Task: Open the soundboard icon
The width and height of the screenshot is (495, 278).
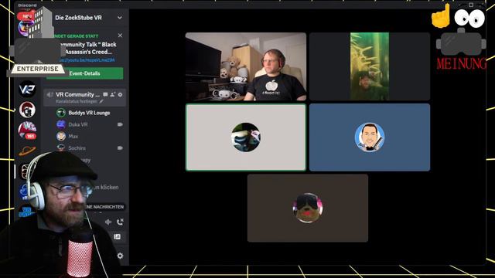Action: point(117,237)
